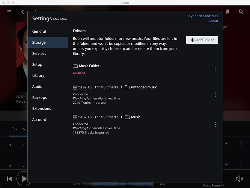Skip to the previous track
The width and height of the screenshot is (250, 188).
pos(9,179)
